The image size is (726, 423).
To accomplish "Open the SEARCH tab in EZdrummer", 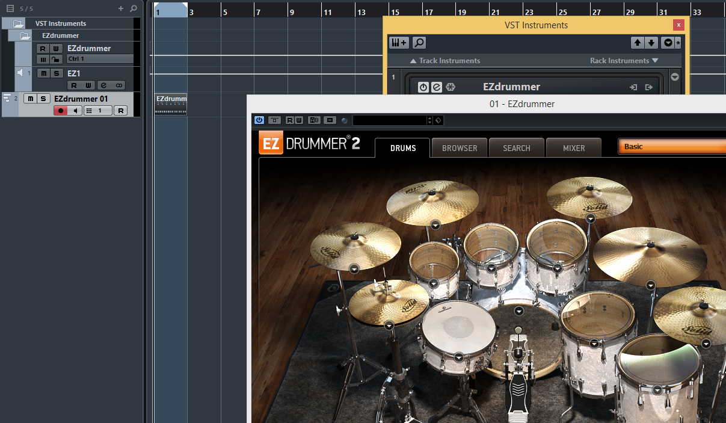I will [x=517, y=148].
